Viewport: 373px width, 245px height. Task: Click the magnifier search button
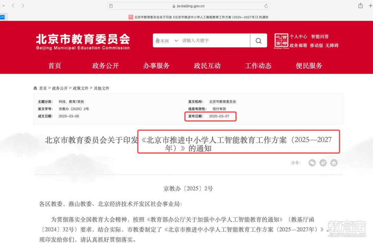click(259, 41)
